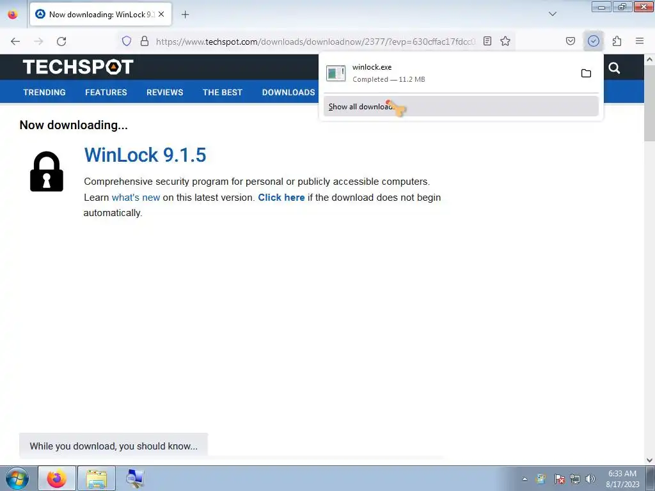Show hidden tray icons arrow
The width and height of the screenshot is (655, 491).
[x=525, y=479]
